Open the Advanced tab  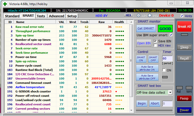56,16
